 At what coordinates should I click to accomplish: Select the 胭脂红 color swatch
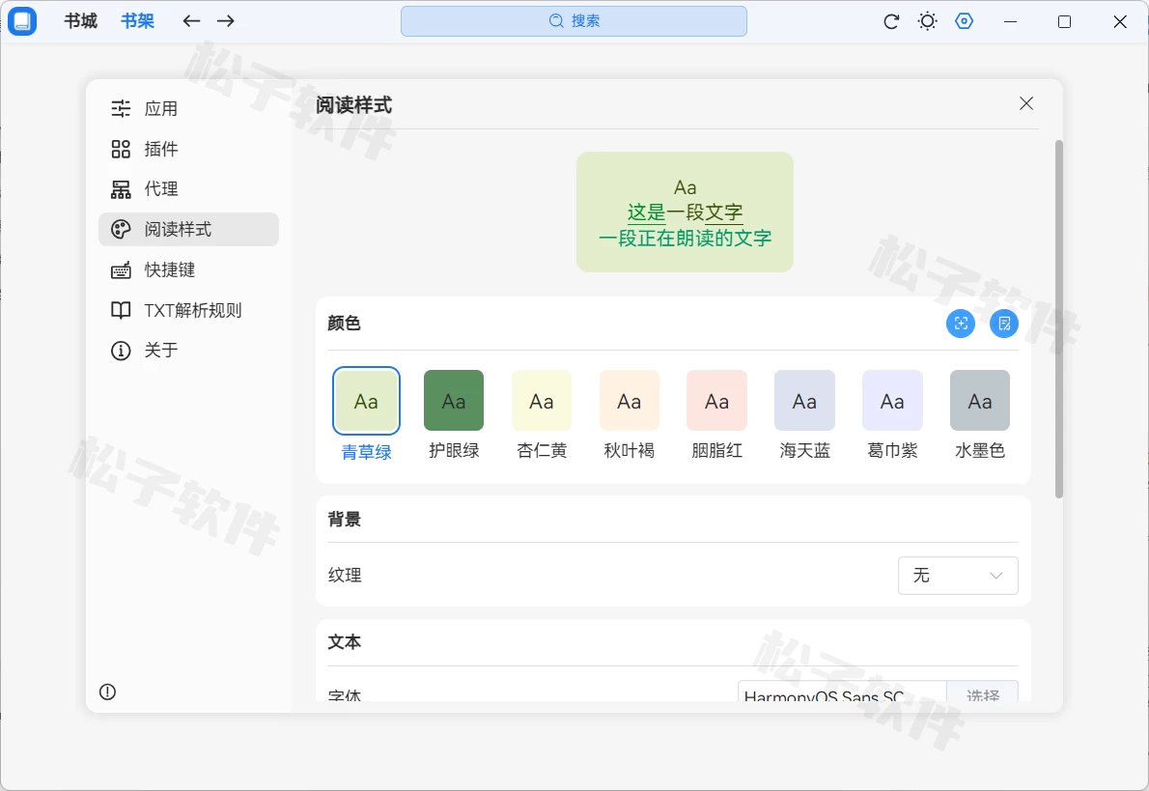click(716, 400)
